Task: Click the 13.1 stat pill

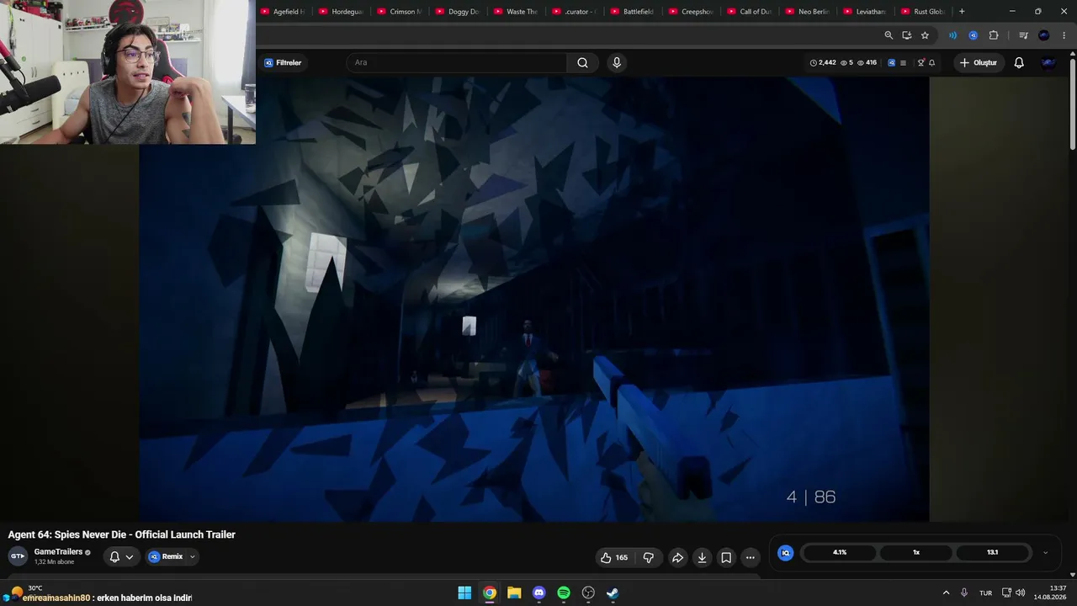Action: [x=993, y=552]
